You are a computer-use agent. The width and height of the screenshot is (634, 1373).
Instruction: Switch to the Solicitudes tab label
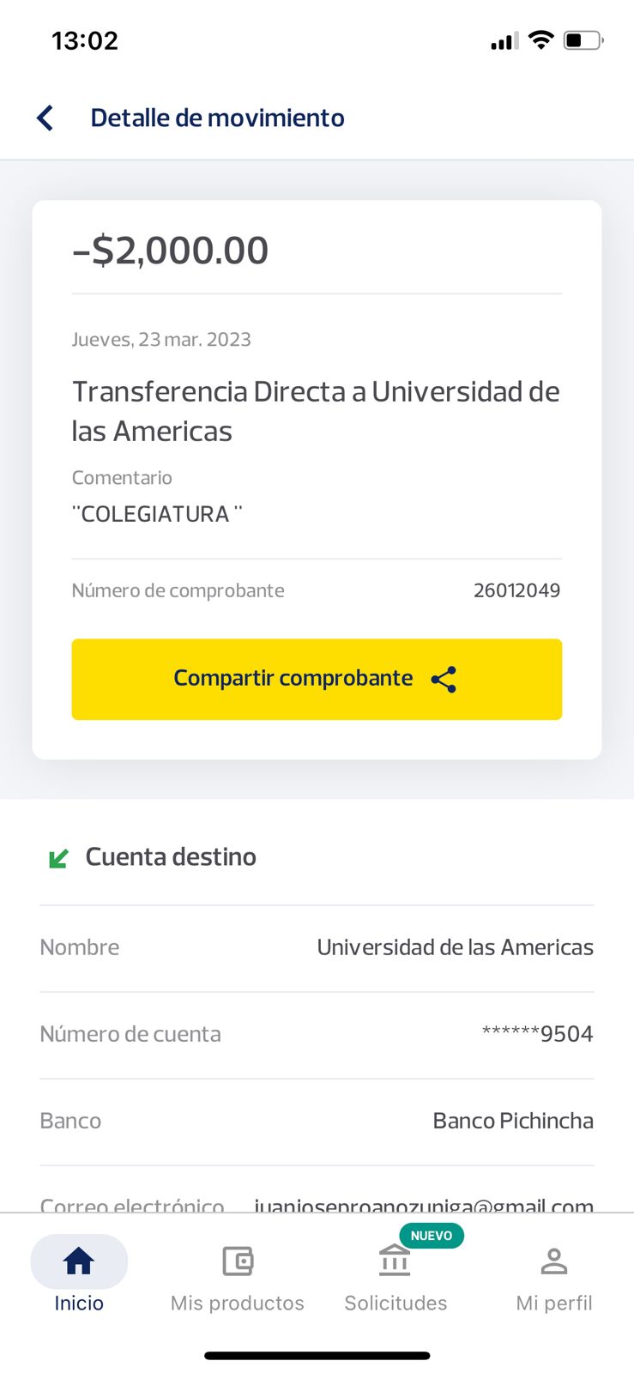[395, 1303]
